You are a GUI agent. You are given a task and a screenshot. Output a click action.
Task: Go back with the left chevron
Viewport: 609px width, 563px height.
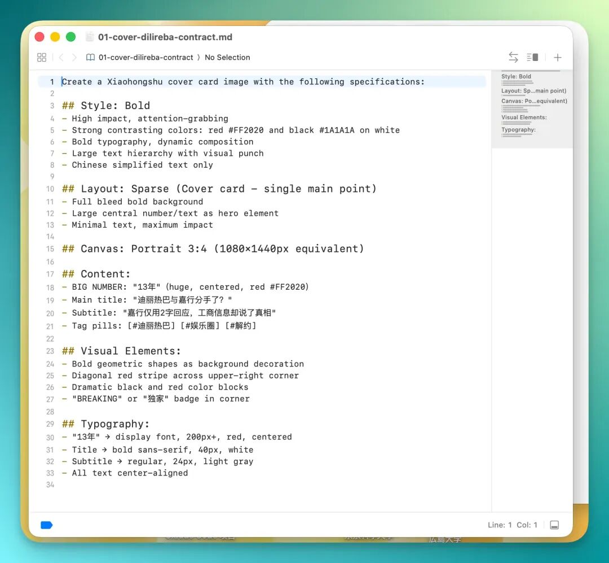pos(61,58)
